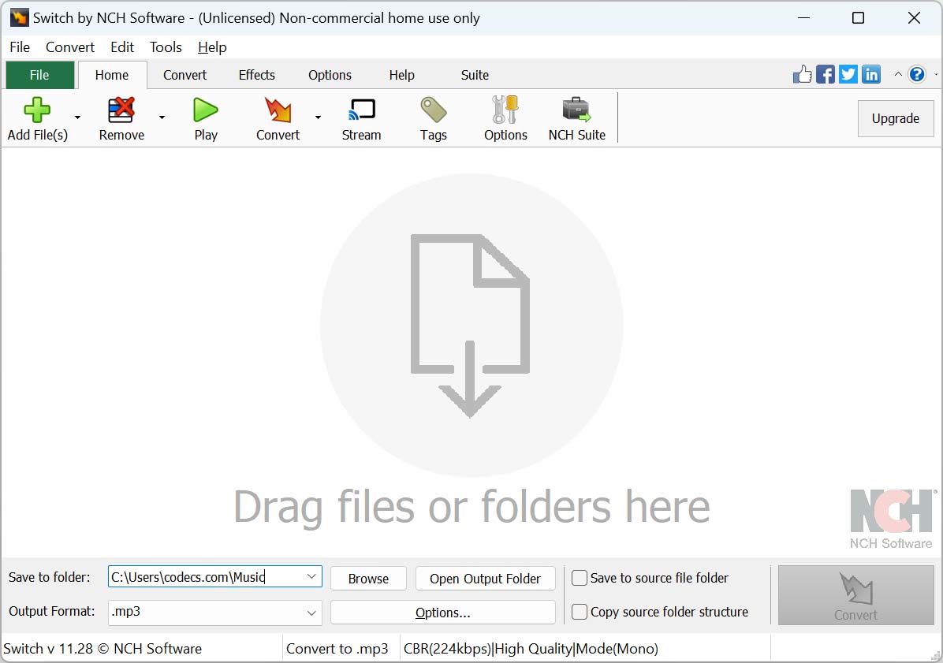The image size is (943, 663).
Task: Click the large Convert button at bottom right
Action: [x=855, y=595]
